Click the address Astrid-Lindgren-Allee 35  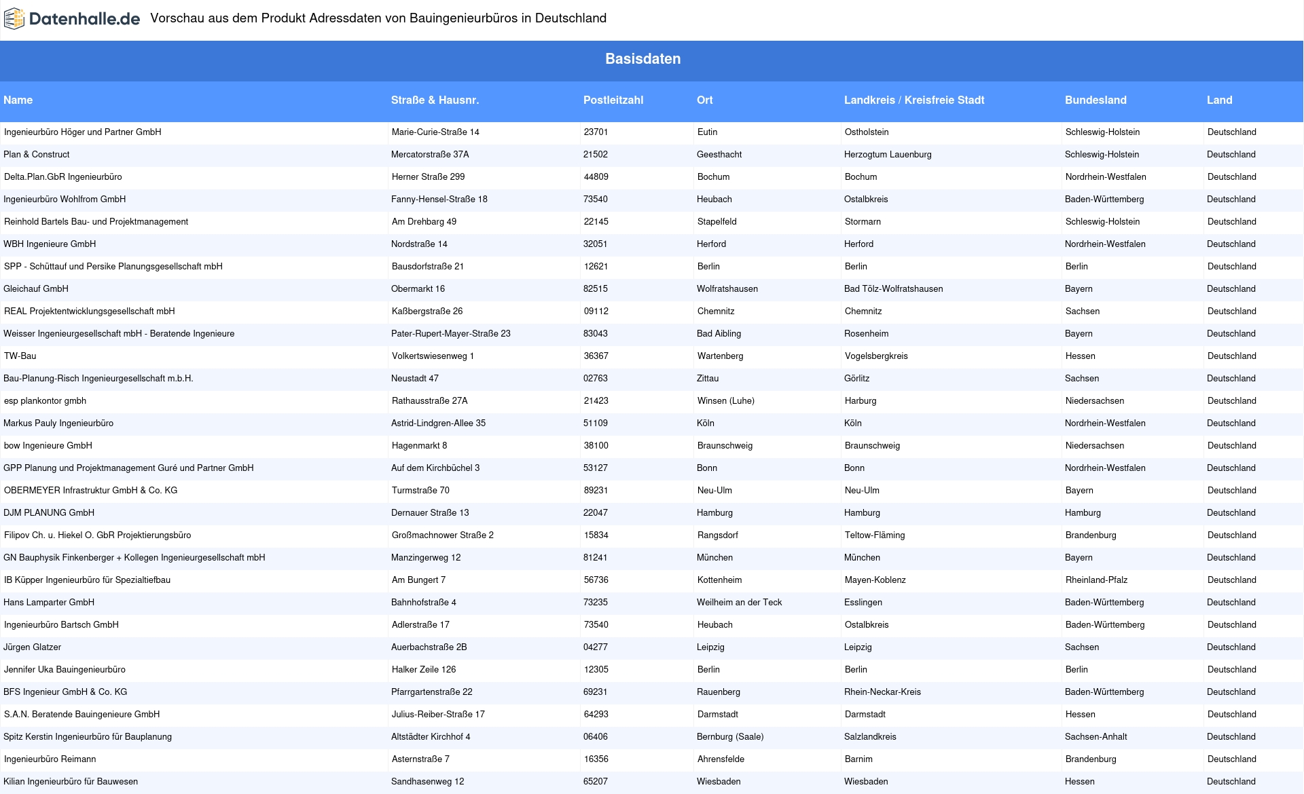(x=439, y=423)
